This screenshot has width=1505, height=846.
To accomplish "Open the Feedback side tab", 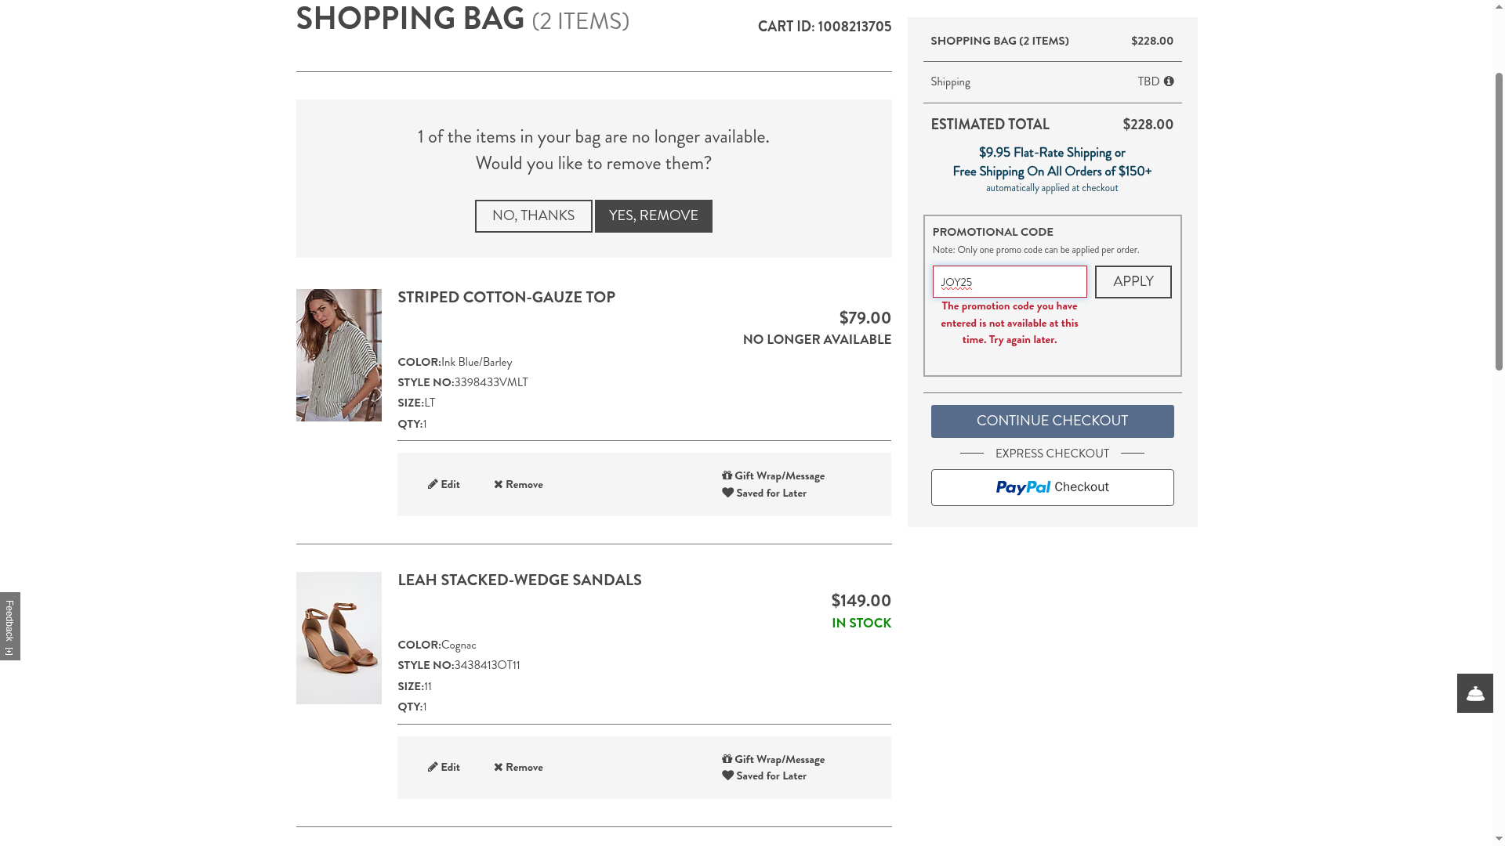I will click(x=10, y=626).
